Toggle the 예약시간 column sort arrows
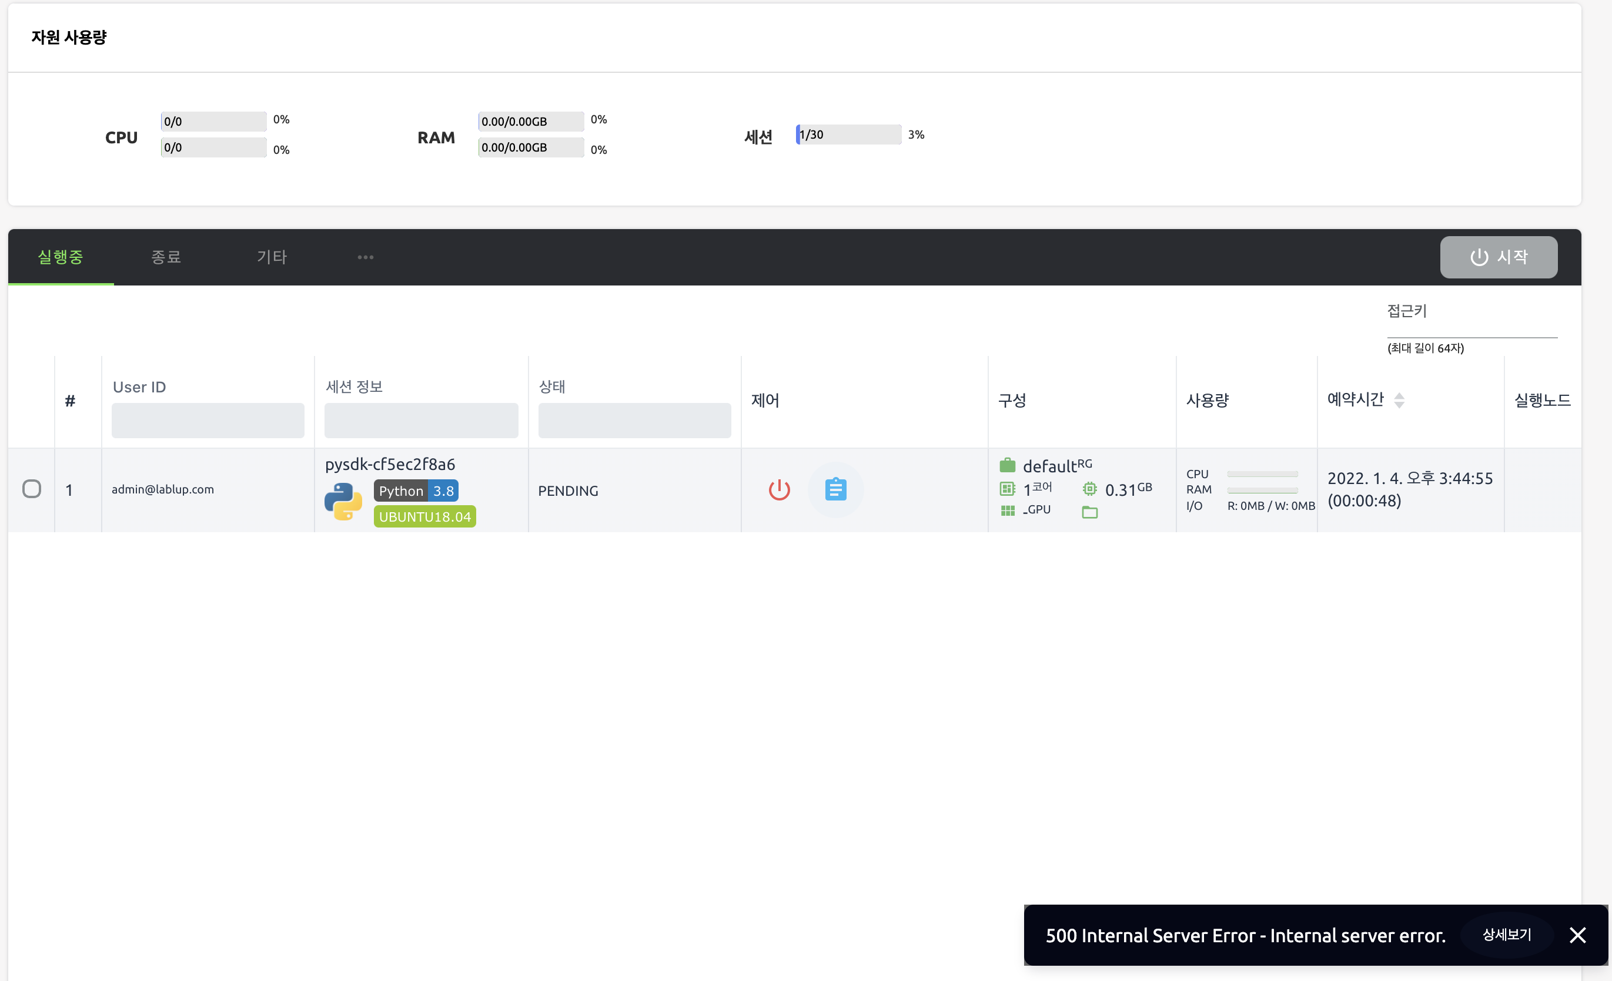The image size is (1612, 981). point(1400,399)
